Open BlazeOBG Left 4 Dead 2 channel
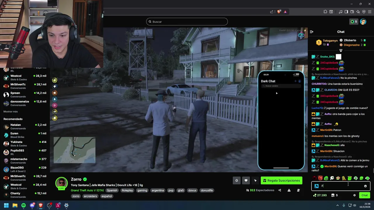The height and width of the screenshot is (210, 374). click(25, 169)
